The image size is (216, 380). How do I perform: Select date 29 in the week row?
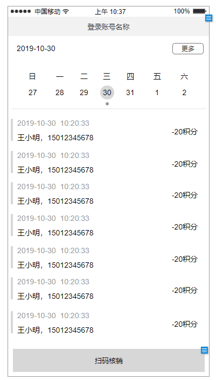click(84, 92)
